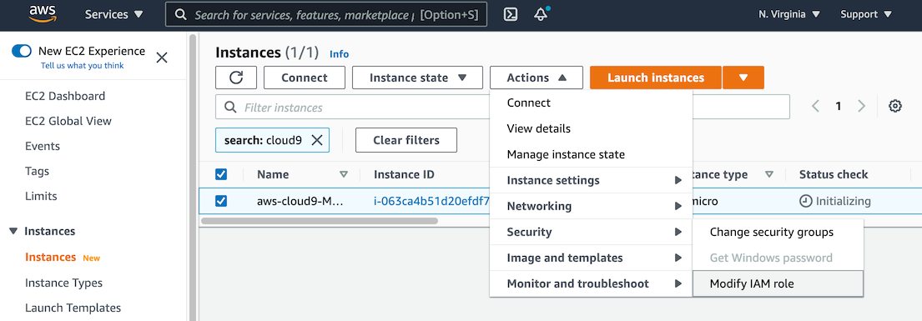The width and height of the screenshot is (922, 321).
Task: Collapse the Instances sidebar section
Action: click(x=13, y=232)
